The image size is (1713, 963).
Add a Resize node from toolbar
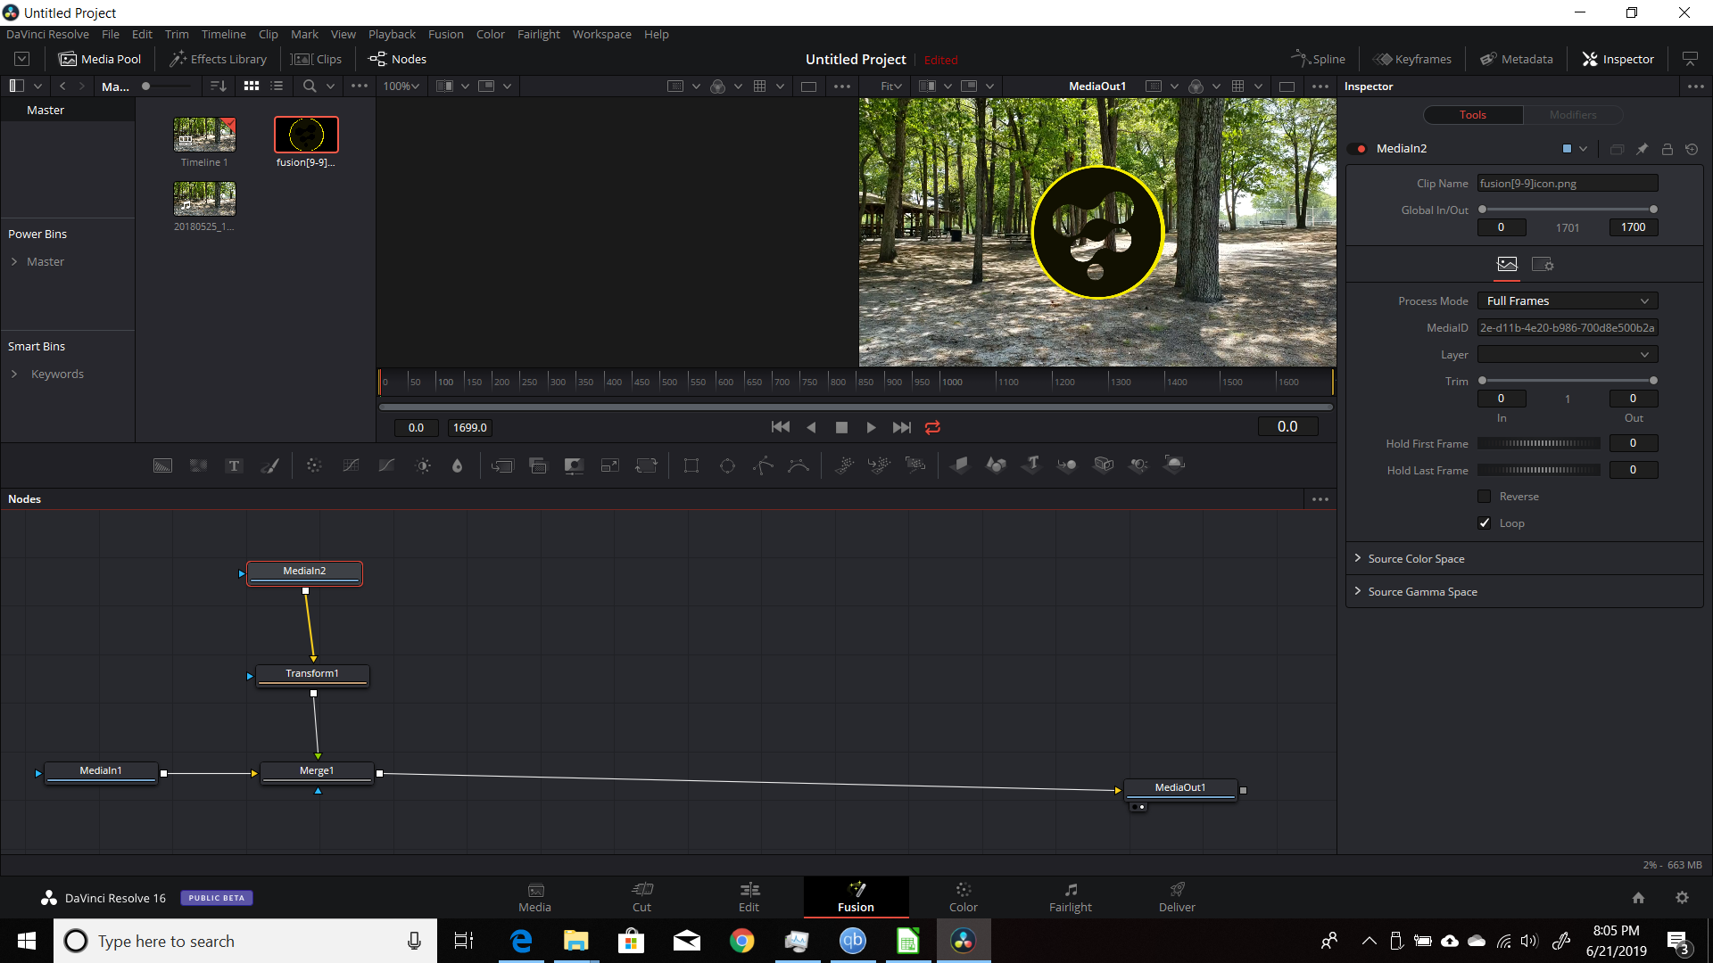610,465
